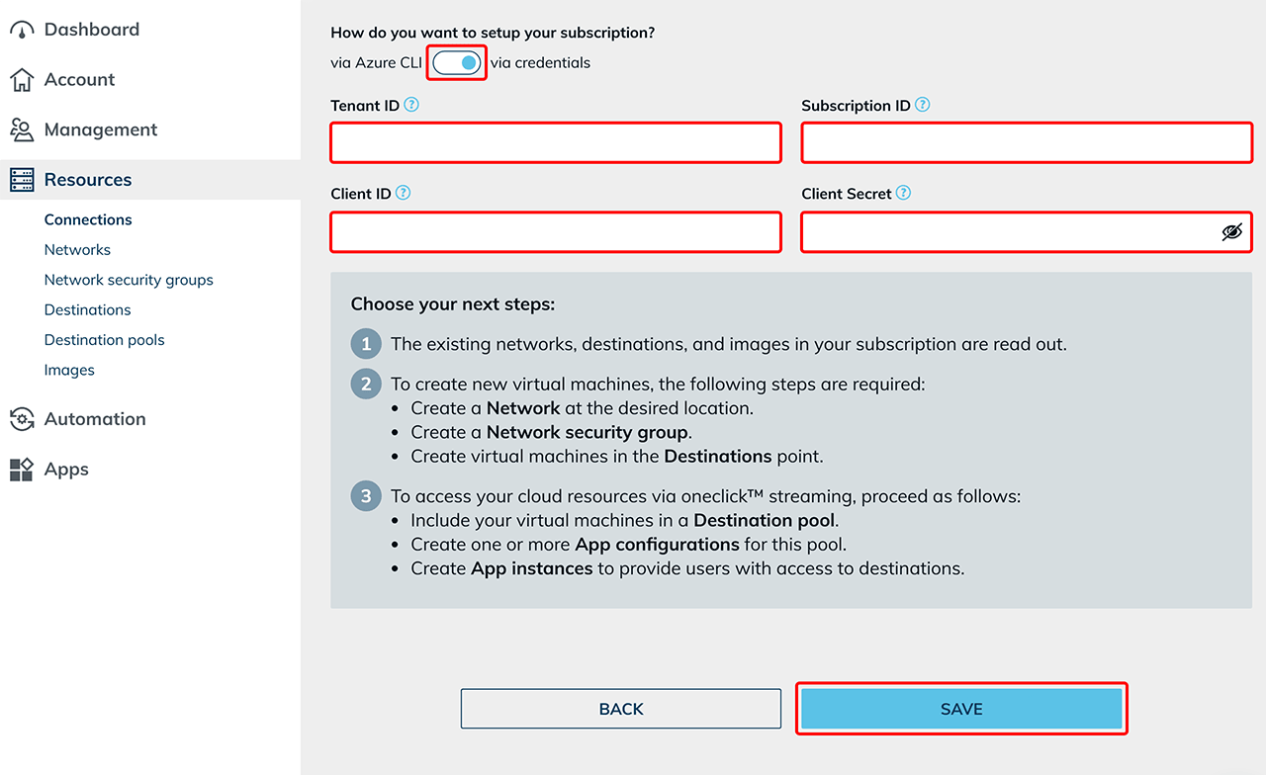1266x775 pixels.
Task: Click the Resources server icon
Action: pos(22,180)
